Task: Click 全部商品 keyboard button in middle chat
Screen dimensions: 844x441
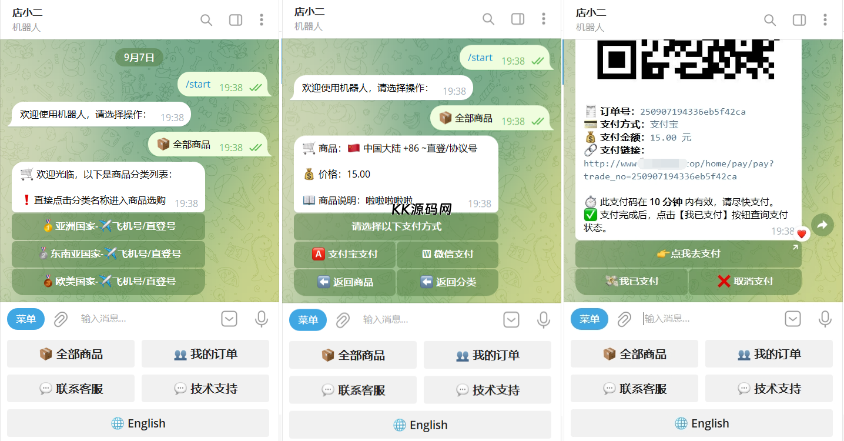Action: tap(353, 355)
